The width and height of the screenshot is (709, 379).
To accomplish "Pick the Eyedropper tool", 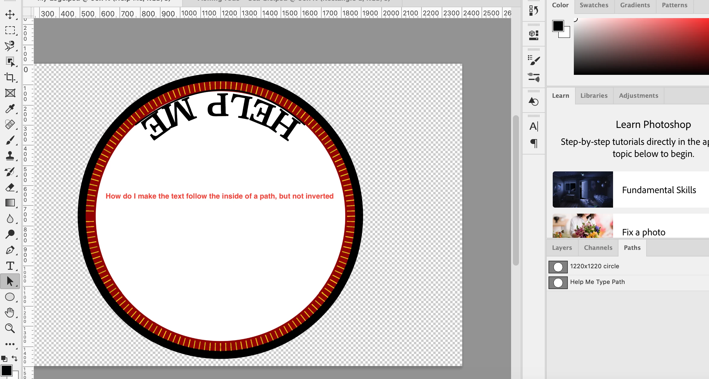I will click(x=10, y=109).
